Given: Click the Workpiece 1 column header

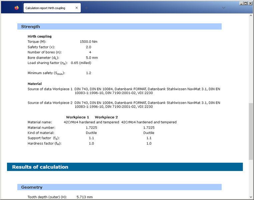Looking at the screenshot, I should click(77, 117).
